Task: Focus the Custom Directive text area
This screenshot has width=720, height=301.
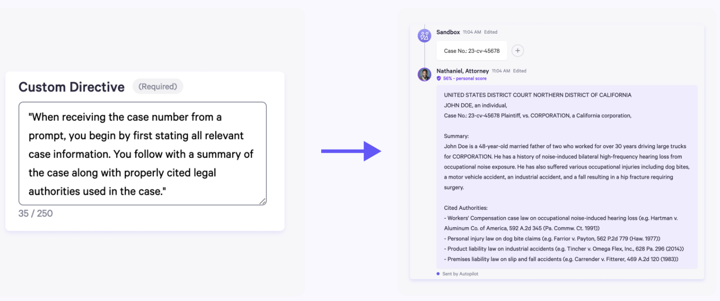Action: coord(142,154)
